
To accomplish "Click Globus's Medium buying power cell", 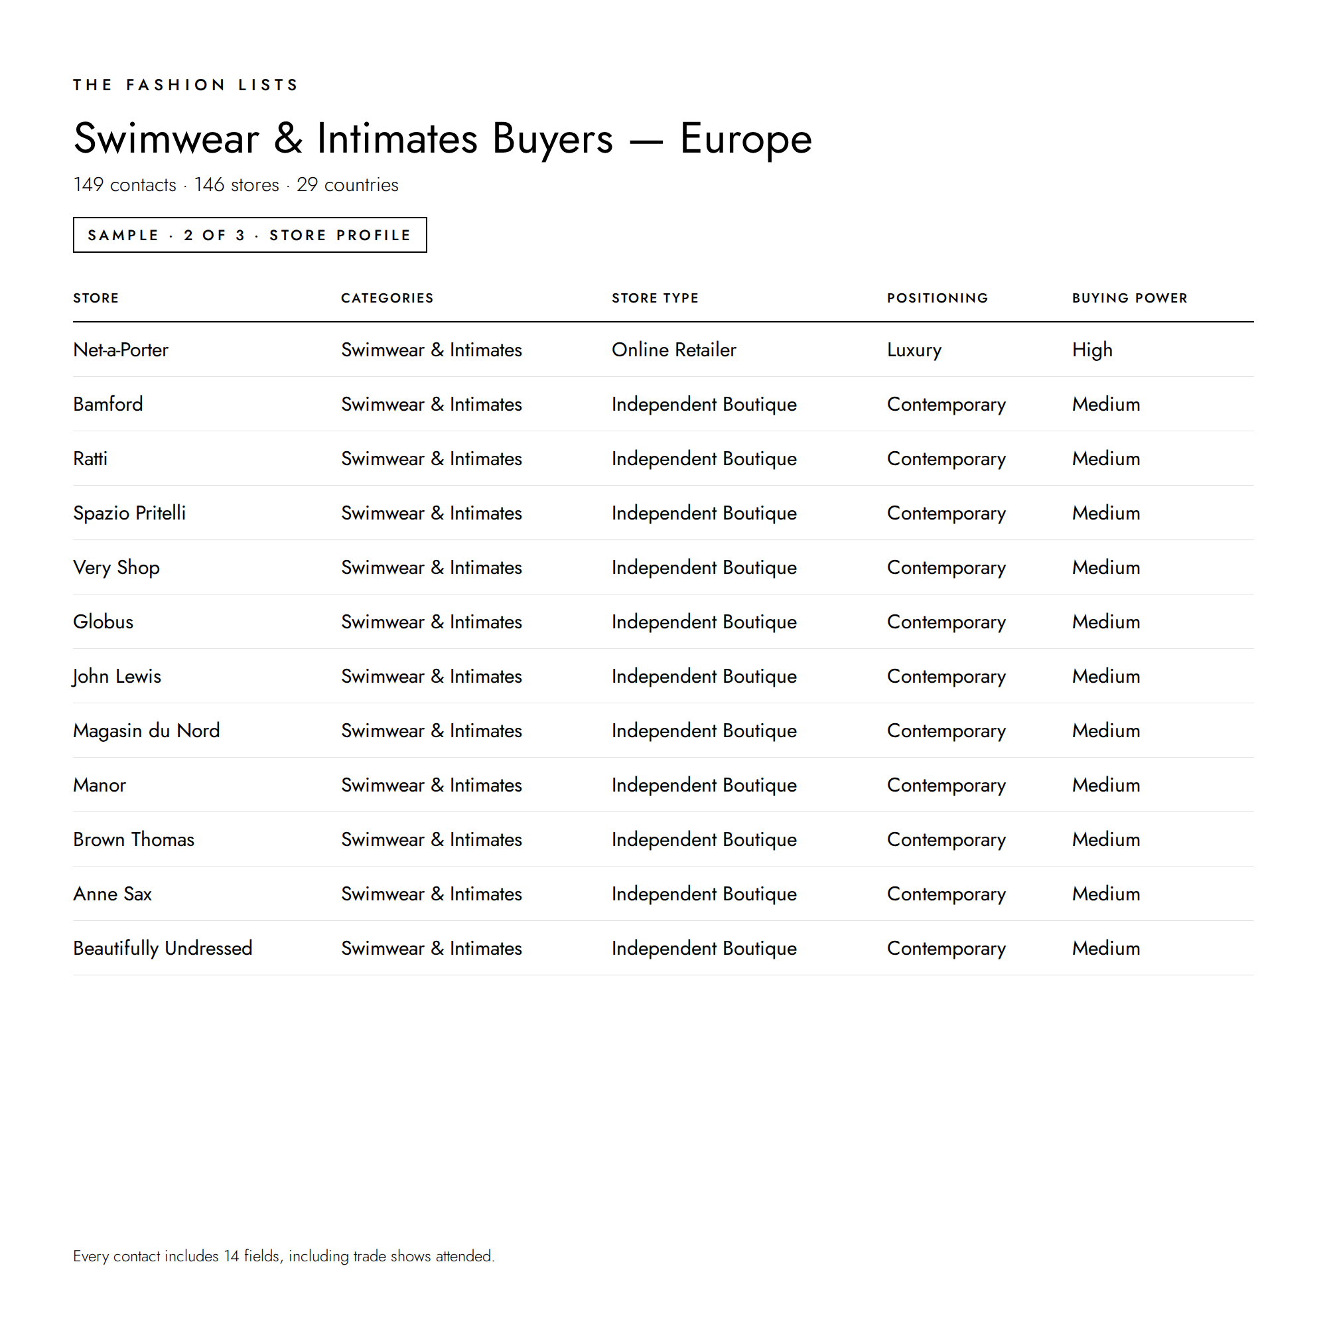I will coord(1106,622).
